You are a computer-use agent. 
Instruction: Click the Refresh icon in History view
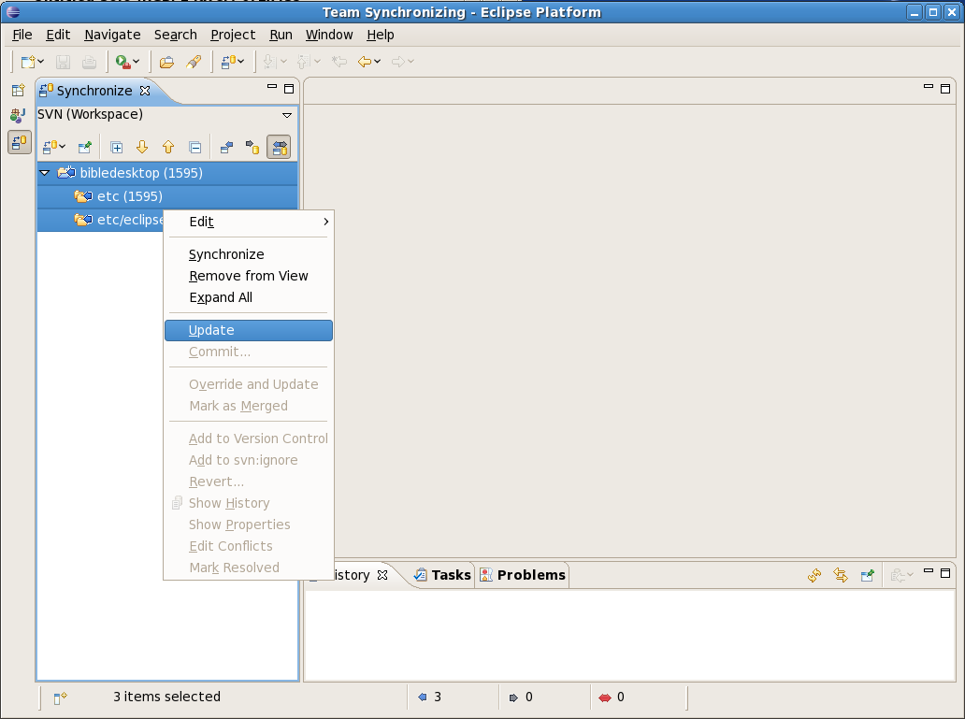[x=814, y=575]
